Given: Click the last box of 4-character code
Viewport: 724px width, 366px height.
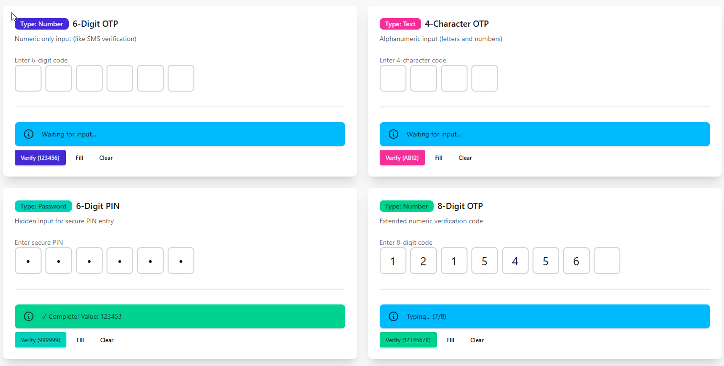Looking at the screenshot, I should click(x=485, y=78).
